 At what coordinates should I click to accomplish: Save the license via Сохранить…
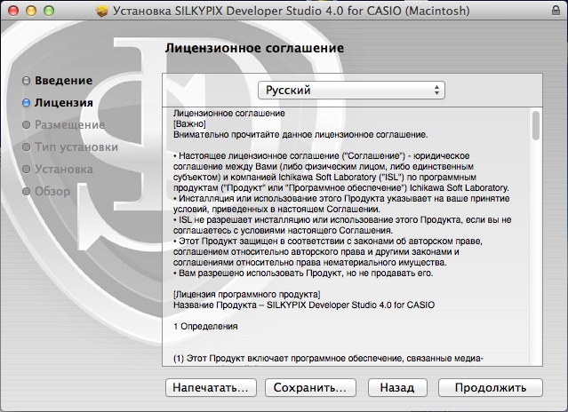310,387
